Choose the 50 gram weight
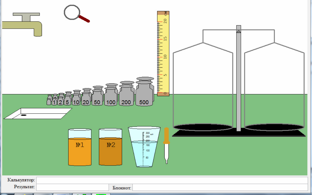 [97, 97]
